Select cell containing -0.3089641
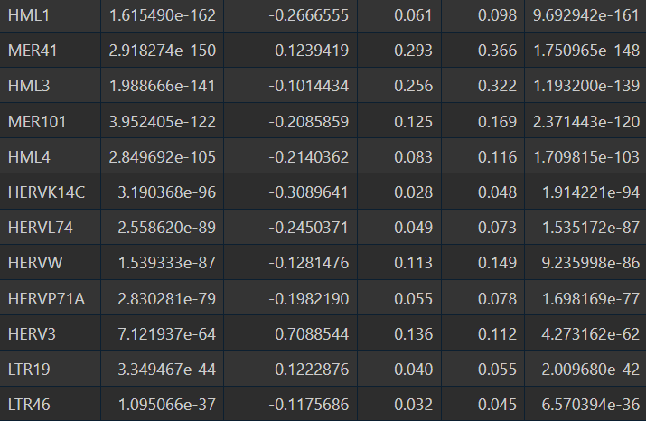The image size is (646, 421). point(308,192)
